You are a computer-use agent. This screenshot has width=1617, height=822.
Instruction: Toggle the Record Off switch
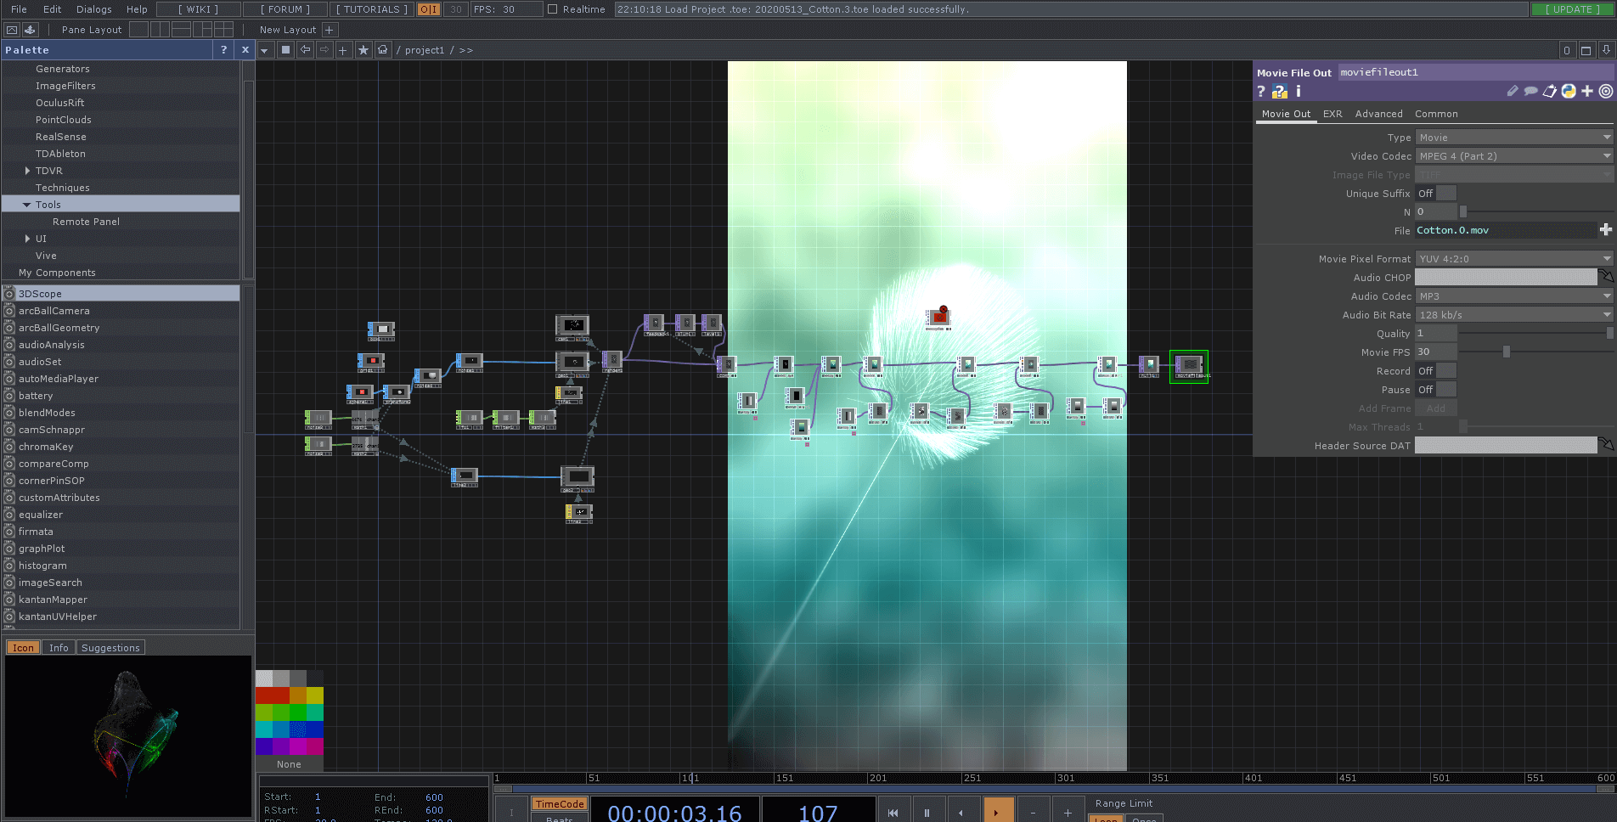(x=1436, y=371)
